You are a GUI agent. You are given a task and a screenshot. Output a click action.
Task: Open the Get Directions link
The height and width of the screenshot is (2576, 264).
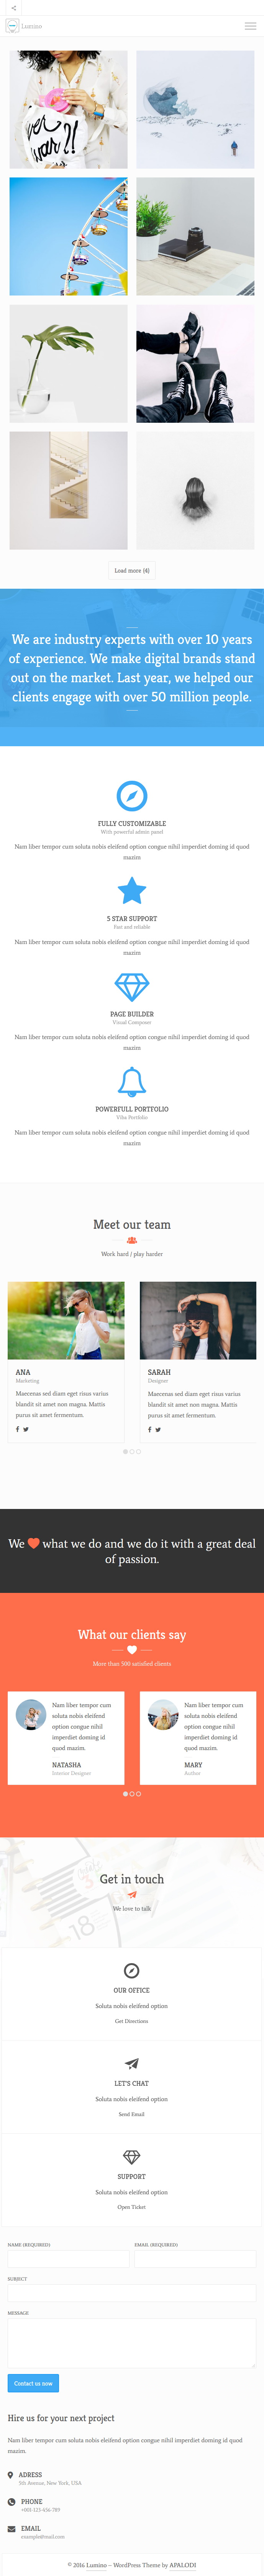click(131, 2021)
